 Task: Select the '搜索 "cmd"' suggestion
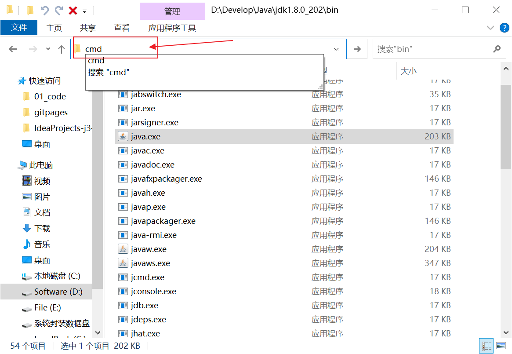tap(109, 73)
